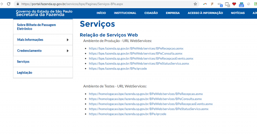Screen dimensions: 257x134
Task: Open the Credenciamento sidebar item
Action: click(x=43, y=51)
